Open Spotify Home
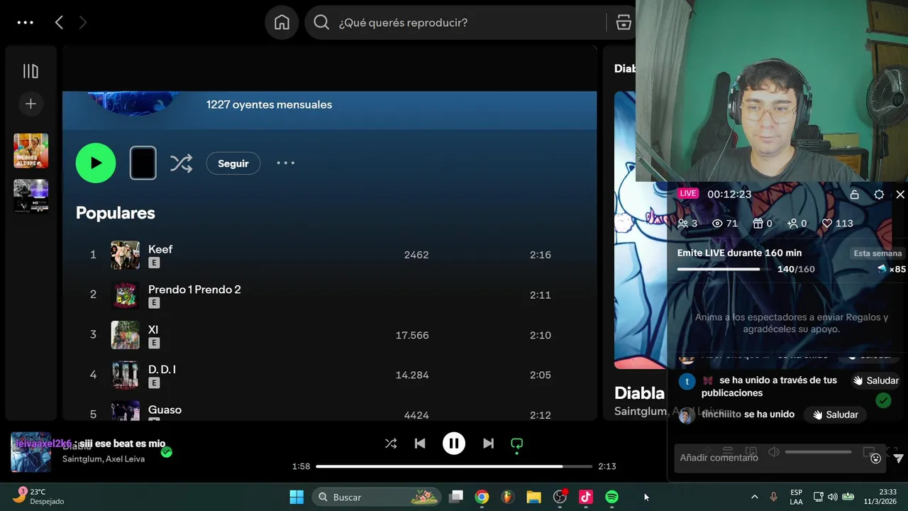 pyautogui.click(x=282, y=23)
